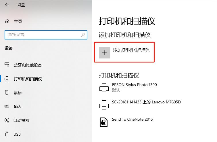Click the plus icon to add a printer

click(x=105, y=53)
